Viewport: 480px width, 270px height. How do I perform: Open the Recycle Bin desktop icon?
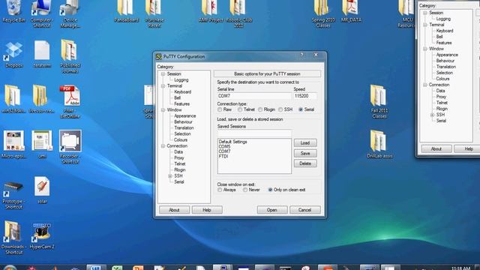13,9
